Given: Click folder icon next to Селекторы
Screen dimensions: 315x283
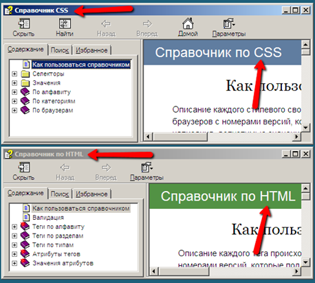Looking at the screenshot, I should pos(25,73).
